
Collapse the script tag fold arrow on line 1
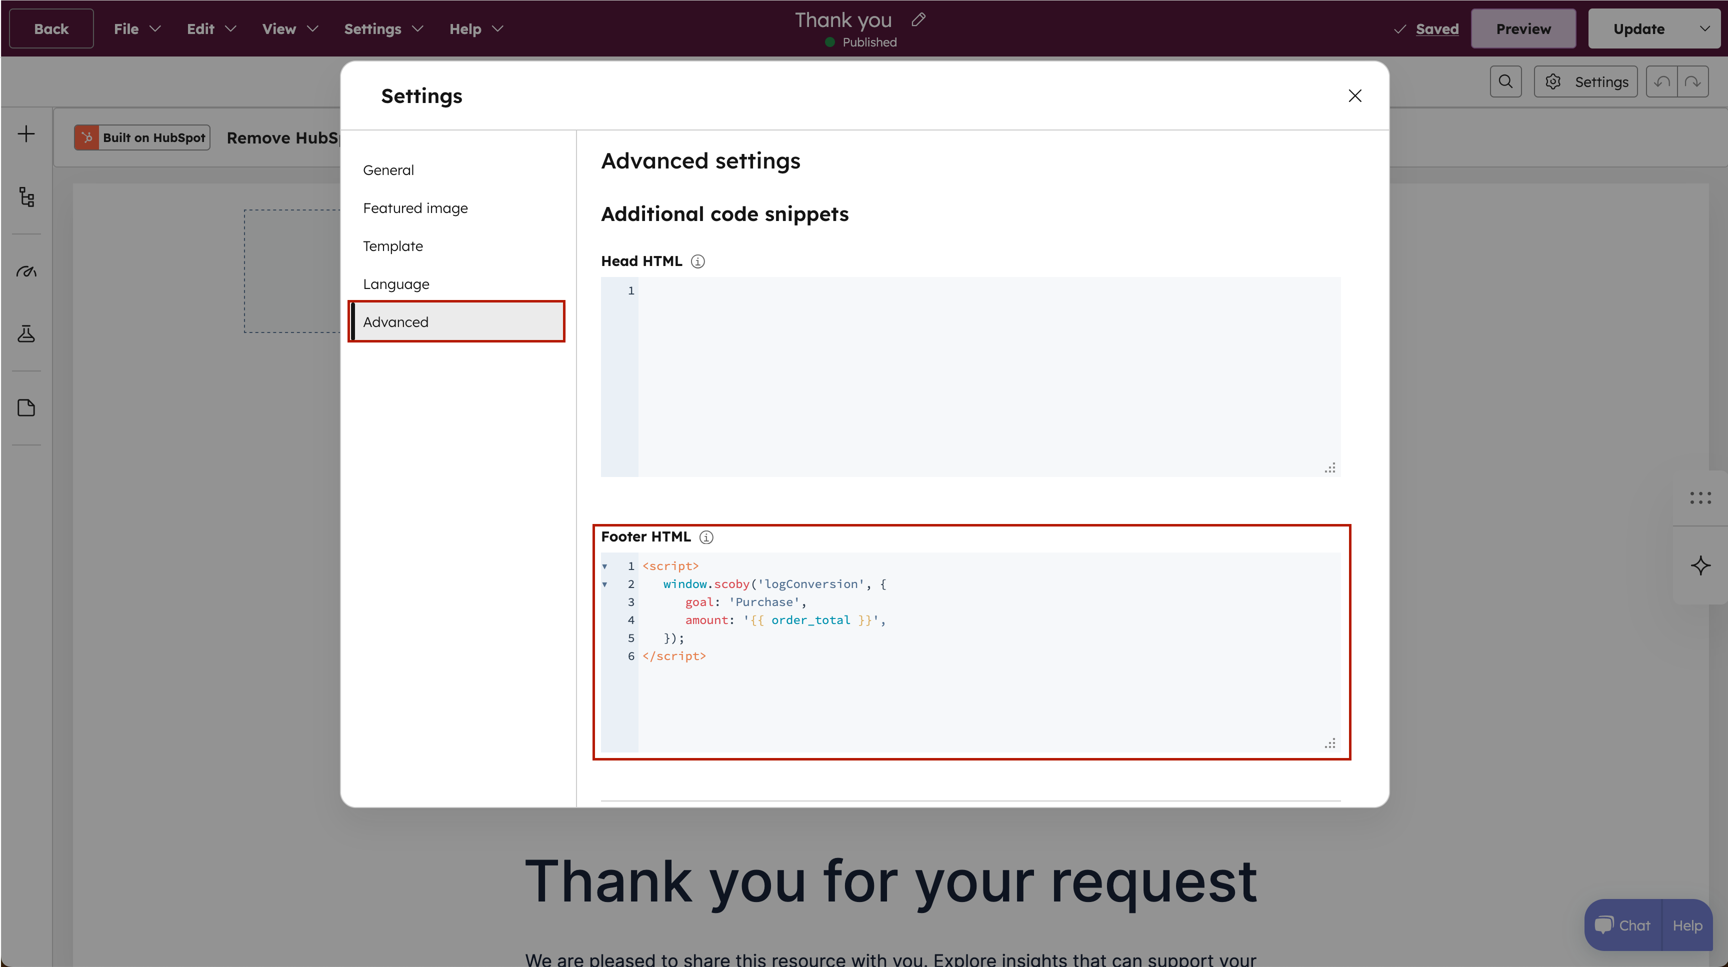(x=604, y=566)
